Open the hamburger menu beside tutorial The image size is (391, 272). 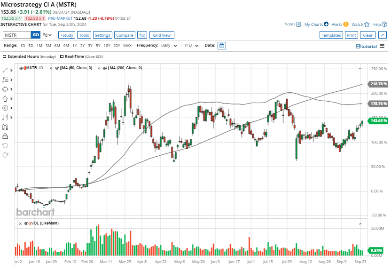click(382, 46)
